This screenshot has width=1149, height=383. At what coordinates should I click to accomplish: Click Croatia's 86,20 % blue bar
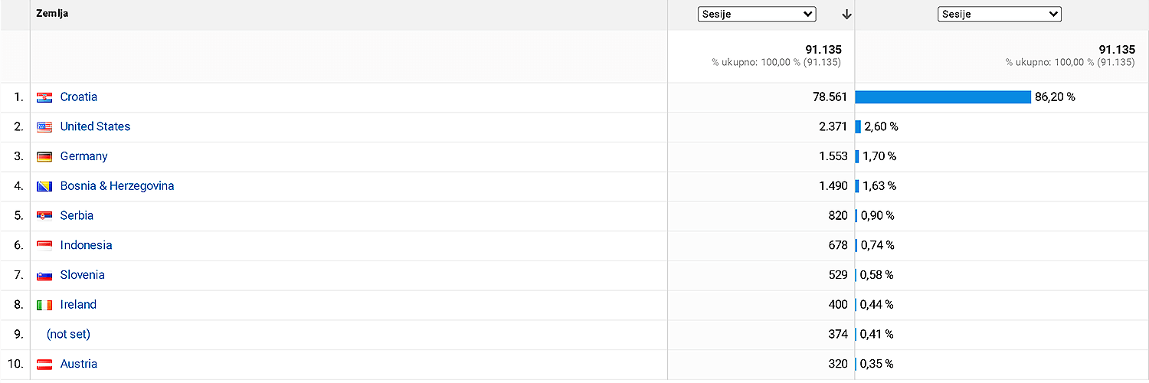(x=943, y=97)
